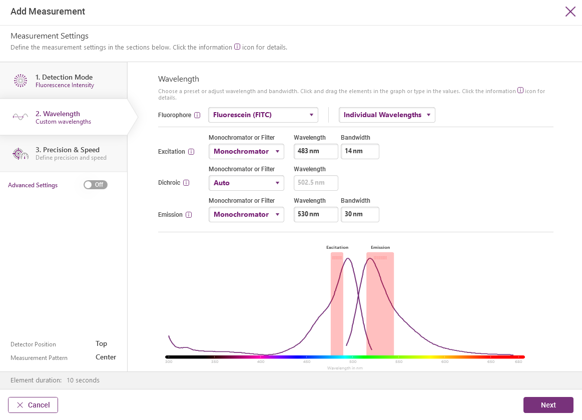Screen dimensions: 582x420
Task: Click the Precision & Speed target icon
Action: (x=21, y=153)
